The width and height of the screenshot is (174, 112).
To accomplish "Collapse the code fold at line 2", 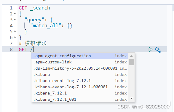I will pyautogui.click(x=15, y=14).
